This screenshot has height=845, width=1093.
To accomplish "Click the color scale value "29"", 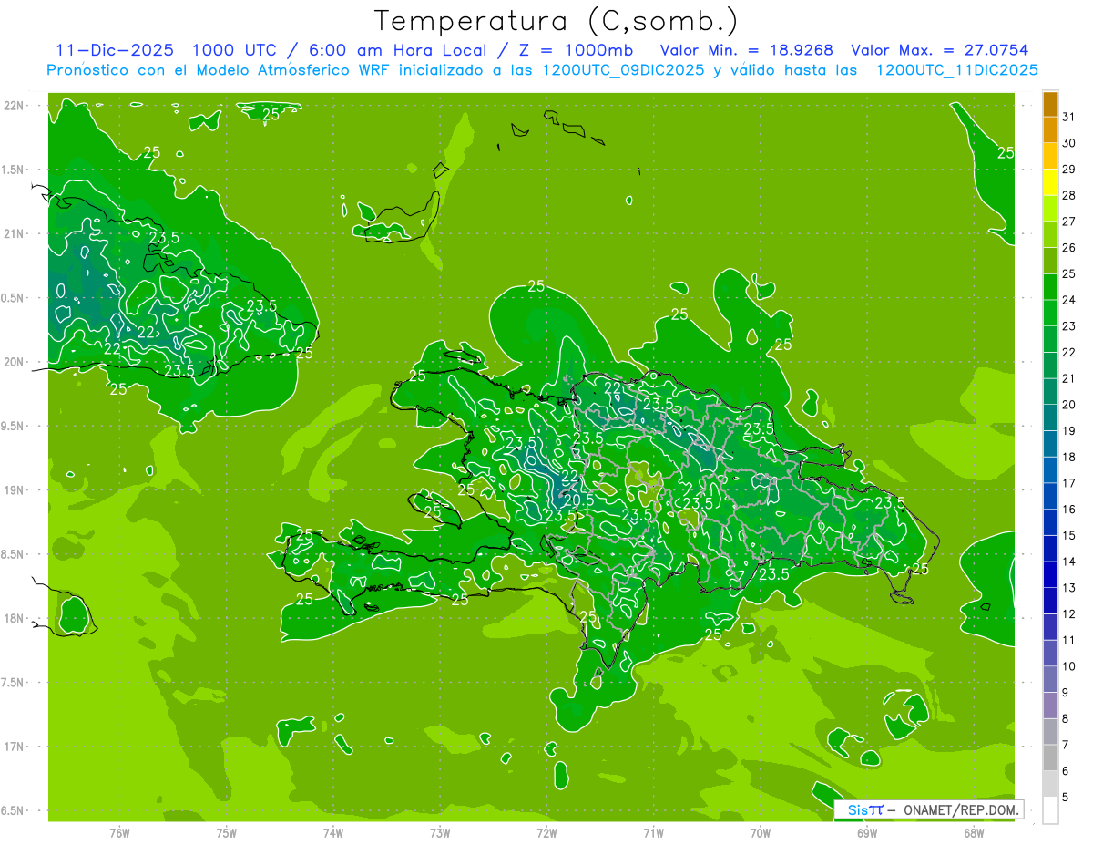I will point(1069,170).
